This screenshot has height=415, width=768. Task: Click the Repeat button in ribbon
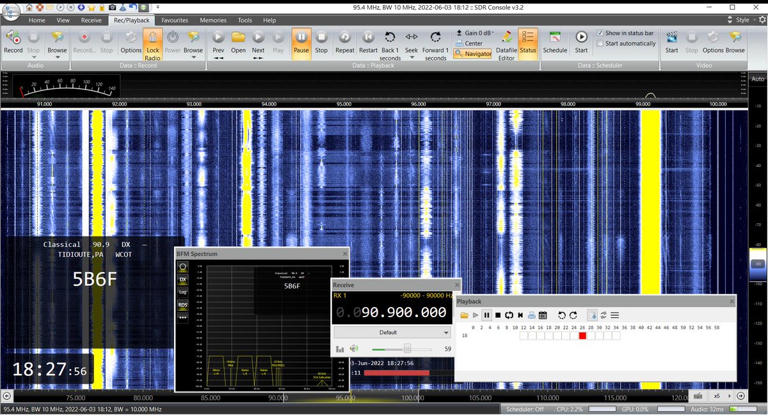344,43
